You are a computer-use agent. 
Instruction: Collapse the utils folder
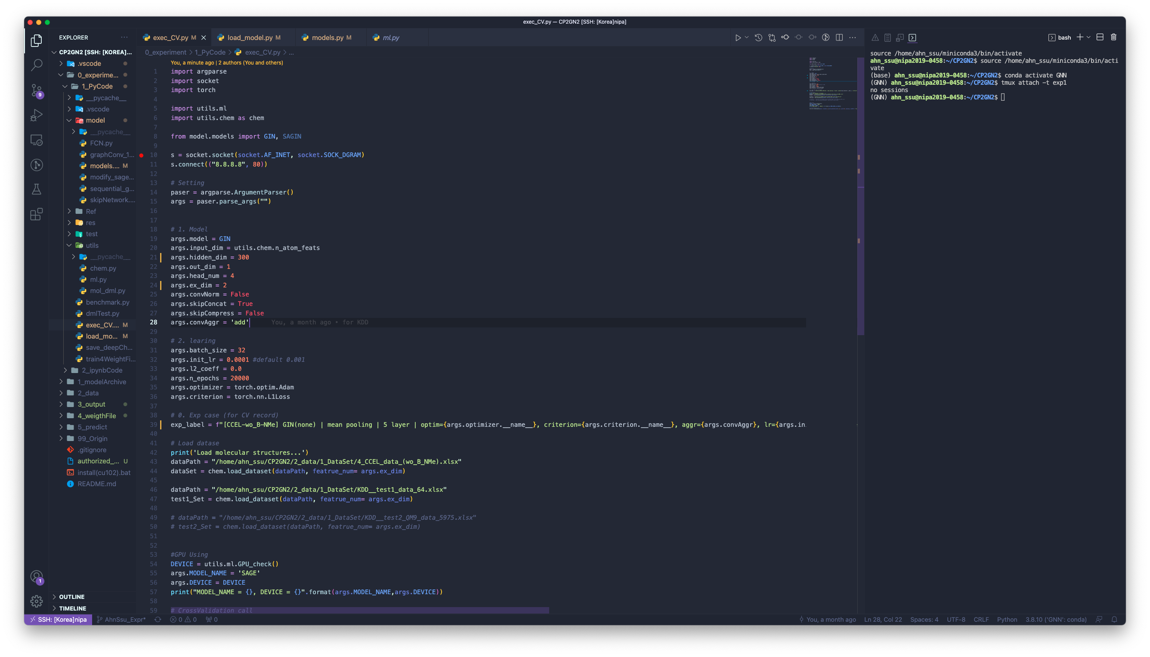[93, 246]
